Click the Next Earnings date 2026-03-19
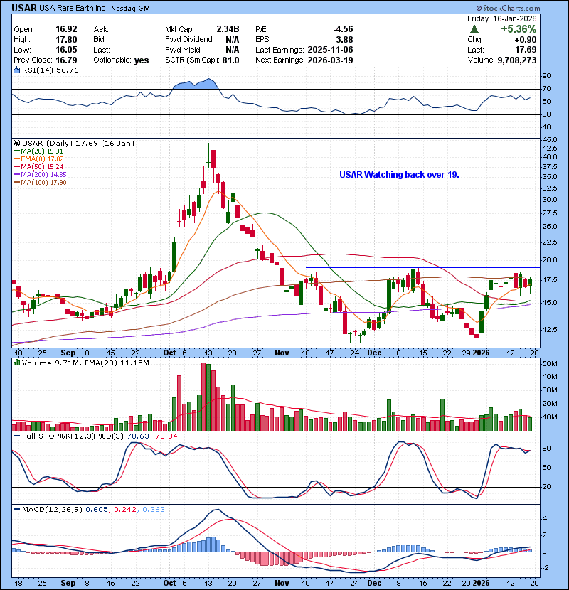The height and width of the screenshot is (590, 569). pos(330,60)
